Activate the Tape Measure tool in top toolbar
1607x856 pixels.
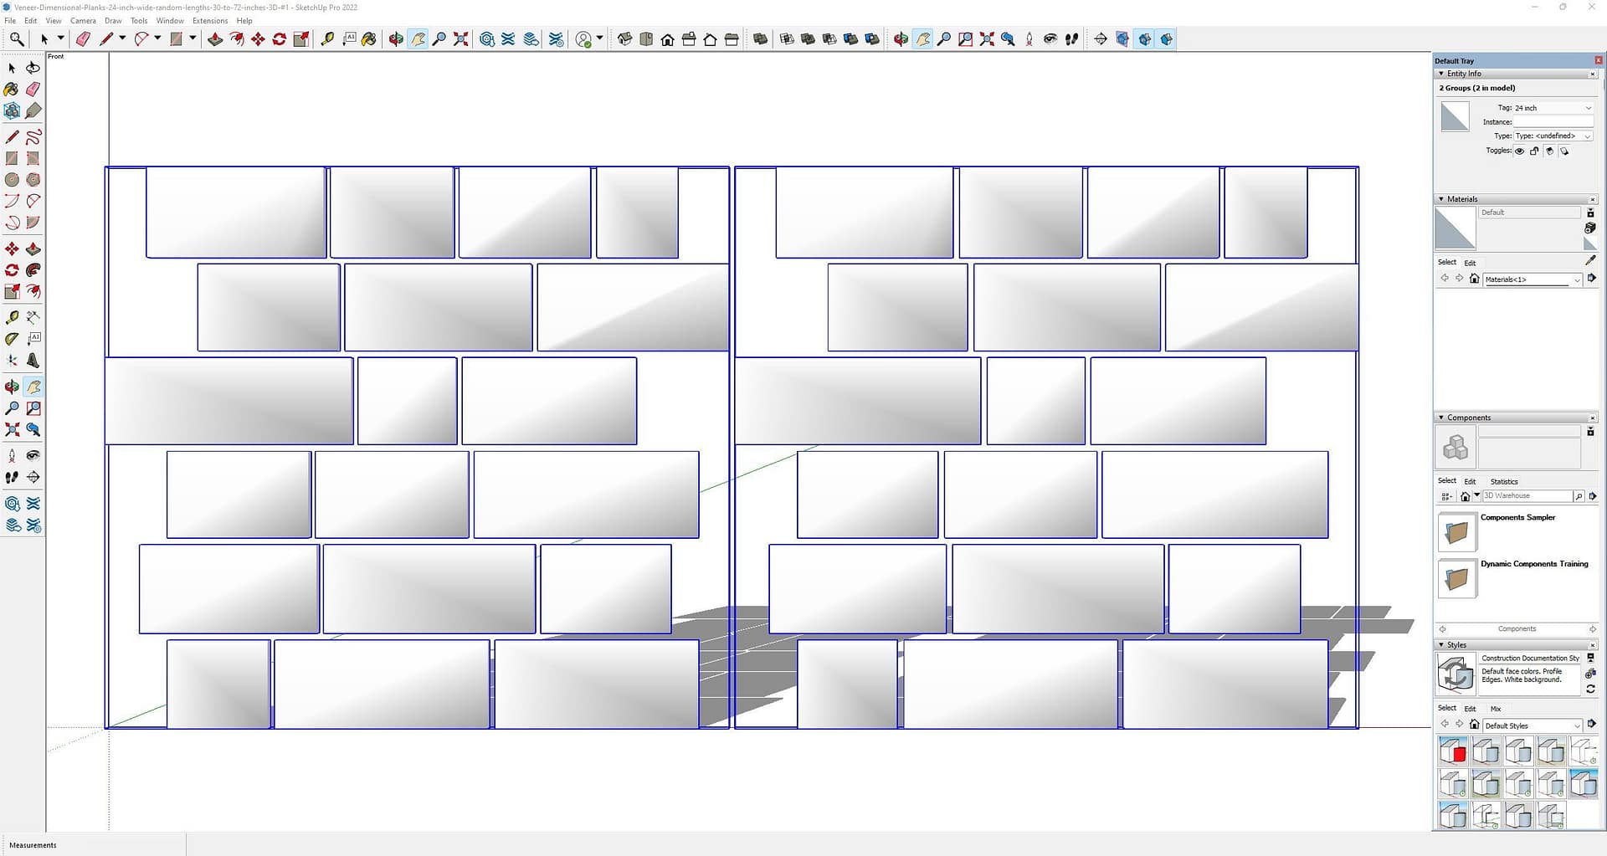coord(327,39)
